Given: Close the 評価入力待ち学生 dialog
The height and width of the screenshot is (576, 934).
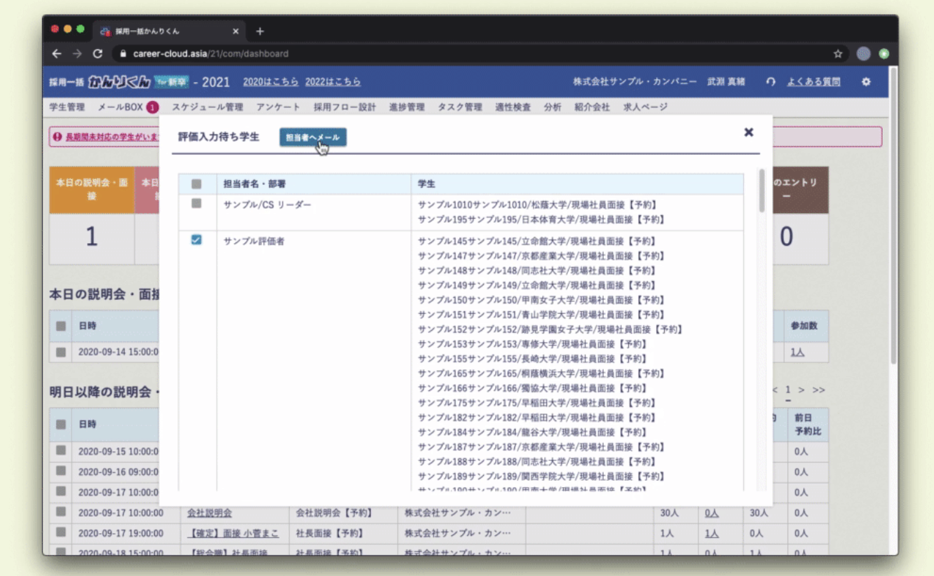Looking at the screenshot, I should [748, 132].
